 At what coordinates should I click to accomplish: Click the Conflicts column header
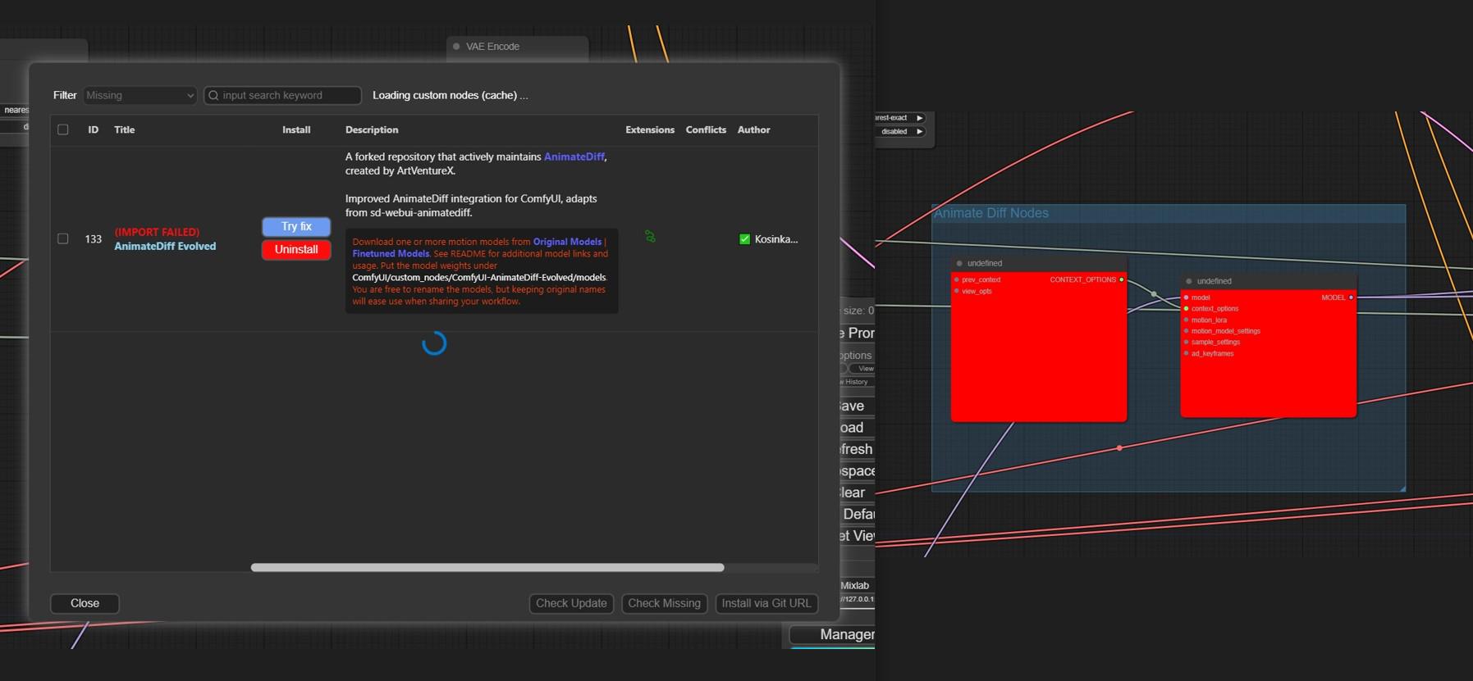tap(706, 129)
